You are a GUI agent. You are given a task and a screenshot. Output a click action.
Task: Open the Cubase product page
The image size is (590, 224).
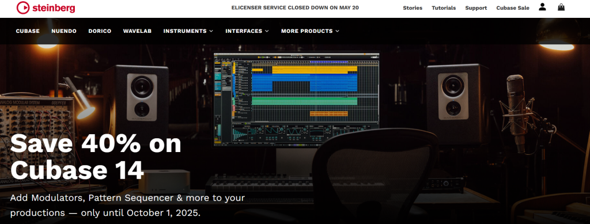click(28, 31)
